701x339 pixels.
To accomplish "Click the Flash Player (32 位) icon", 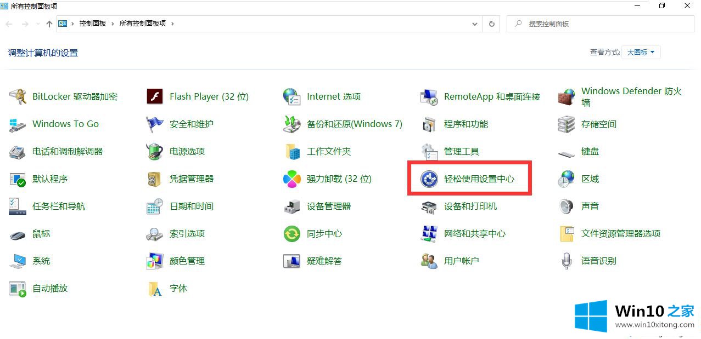I will coord(155,97).
